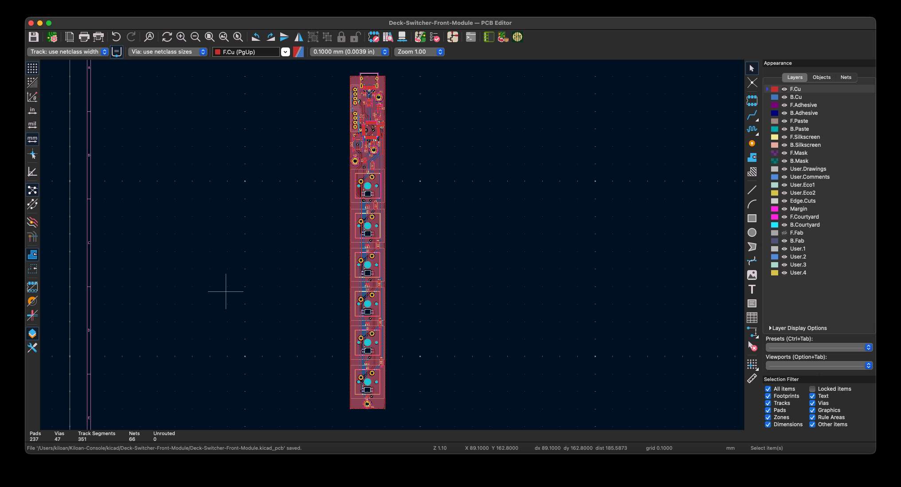The width and height of the screenshot is (901, 487).
Task: Expand Layer Display Options section
Action: tap(799, 328)
